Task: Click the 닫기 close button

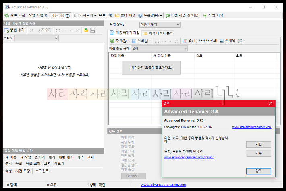Action: 259,171
